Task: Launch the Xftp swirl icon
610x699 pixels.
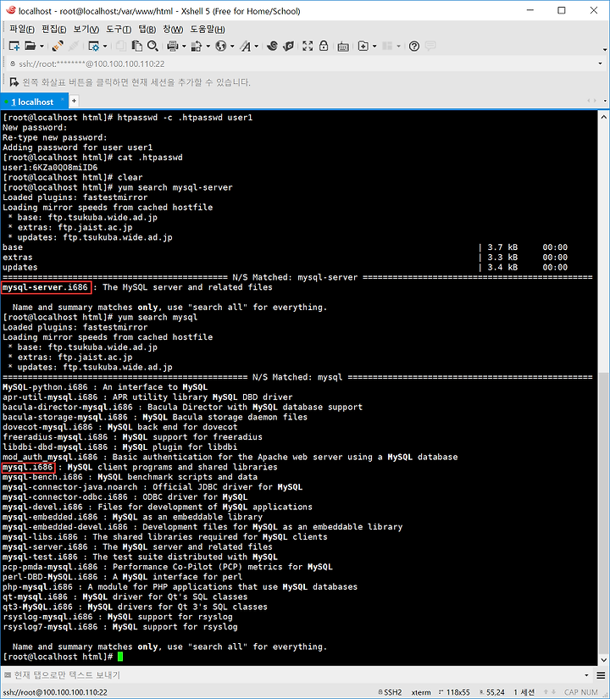Action: pyautogui.click(x=273, y=46)
